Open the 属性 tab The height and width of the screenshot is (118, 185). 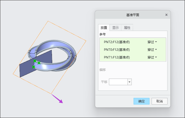point(127,28)
